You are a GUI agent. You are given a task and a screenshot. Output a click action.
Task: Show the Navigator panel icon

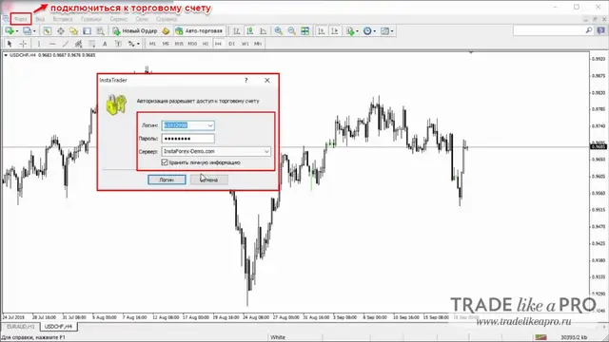coord(73,31)
